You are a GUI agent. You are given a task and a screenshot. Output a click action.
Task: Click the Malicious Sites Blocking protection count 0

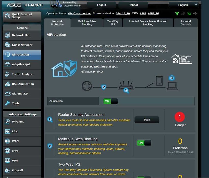(x=180, y=141)
